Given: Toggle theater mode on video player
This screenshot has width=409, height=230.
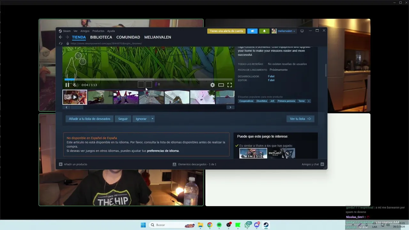Looking at the screenshot, I should [221, 85].
